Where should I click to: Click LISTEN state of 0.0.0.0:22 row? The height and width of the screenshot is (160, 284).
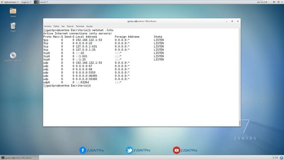(159, 43)
